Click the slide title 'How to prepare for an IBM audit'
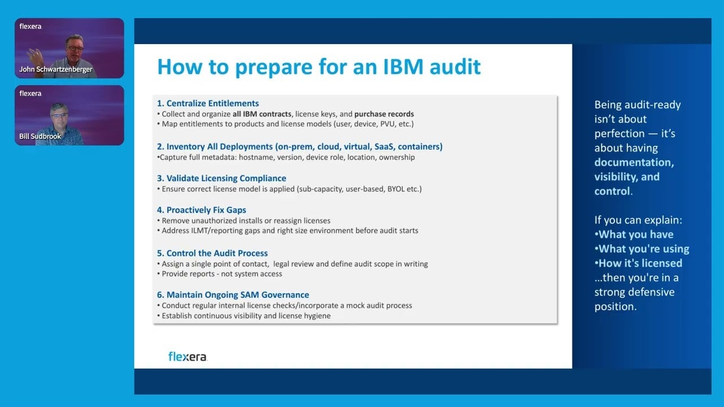 coord(319,67)
